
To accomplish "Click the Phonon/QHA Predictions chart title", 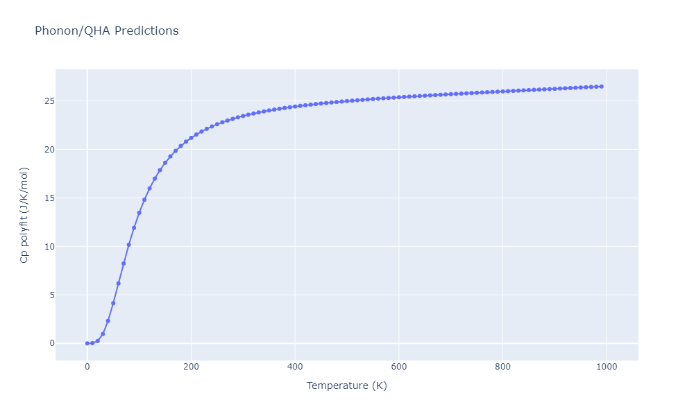I will point(107,31).
